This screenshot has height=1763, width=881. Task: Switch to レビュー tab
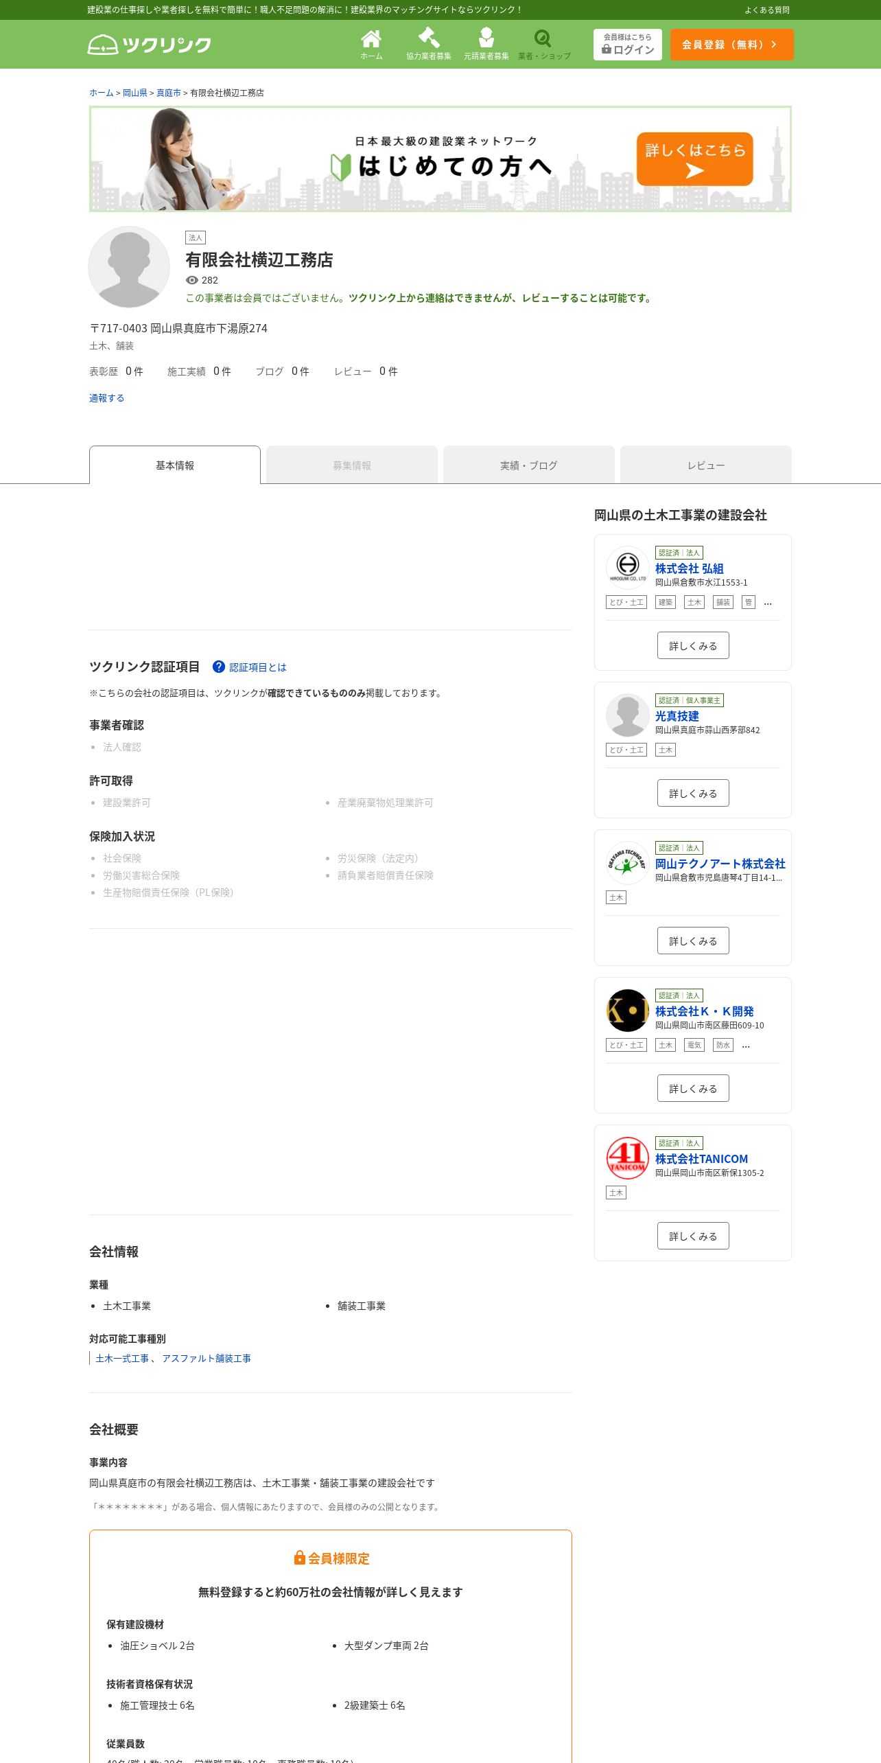click(706, 465)
